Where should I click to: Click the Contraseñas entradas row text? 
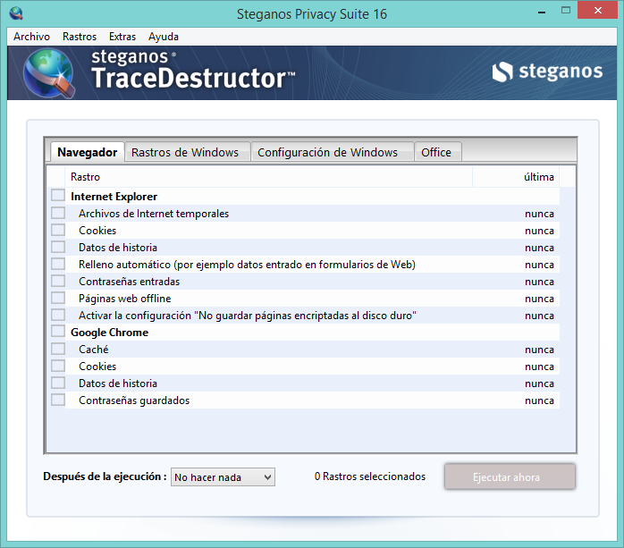click(x=130, y=282)
